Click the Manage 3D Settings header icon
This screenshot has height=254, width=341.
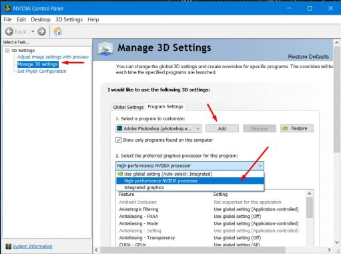(105, 48)
